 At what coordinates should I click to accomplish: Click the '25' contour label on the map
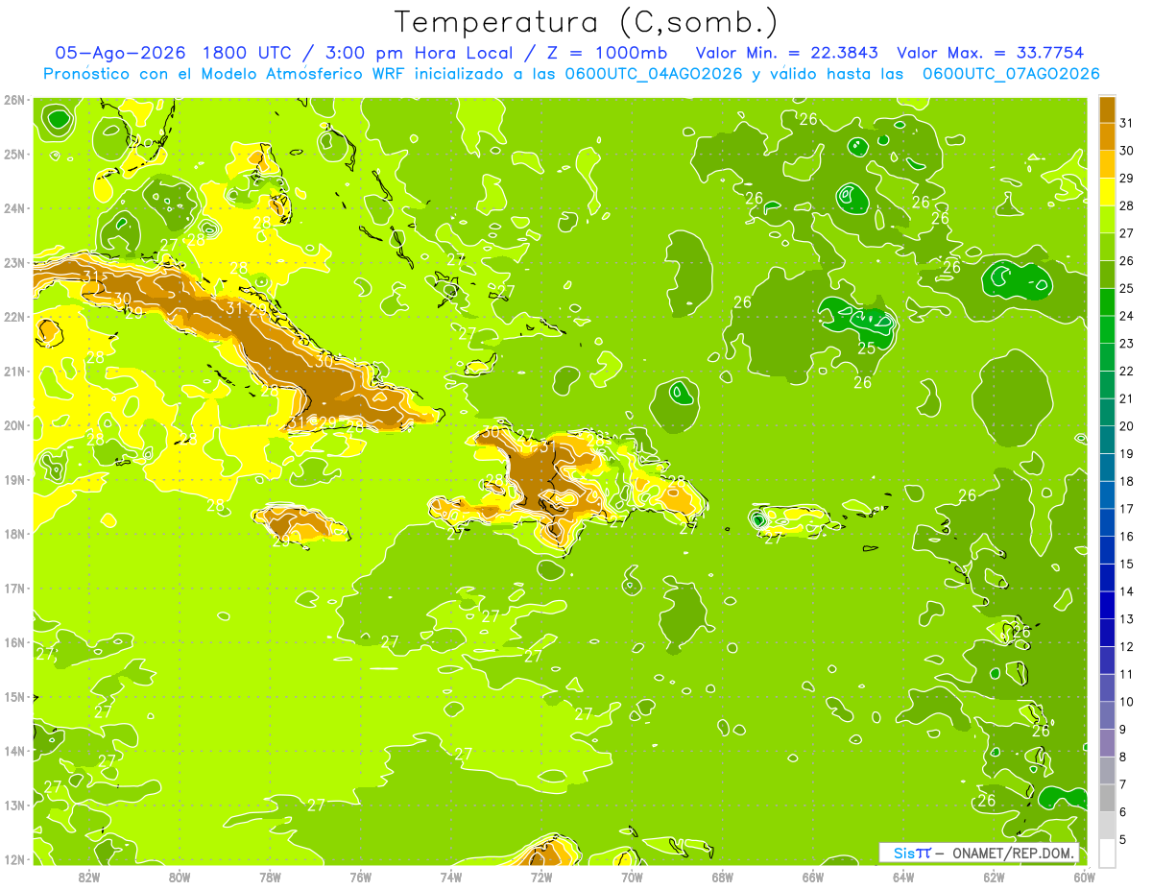point(867,349)
